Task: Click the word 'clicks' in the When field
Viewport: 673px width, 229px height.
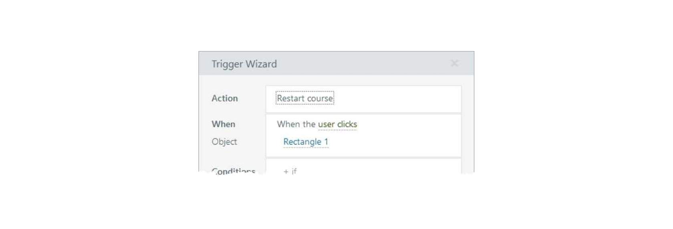Action: (x=347, y=124)
